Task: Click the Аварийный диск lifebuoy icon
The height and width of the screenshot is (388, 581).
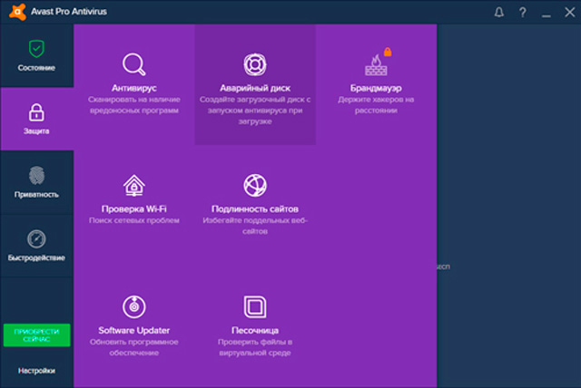Action: tap(255, 64)
